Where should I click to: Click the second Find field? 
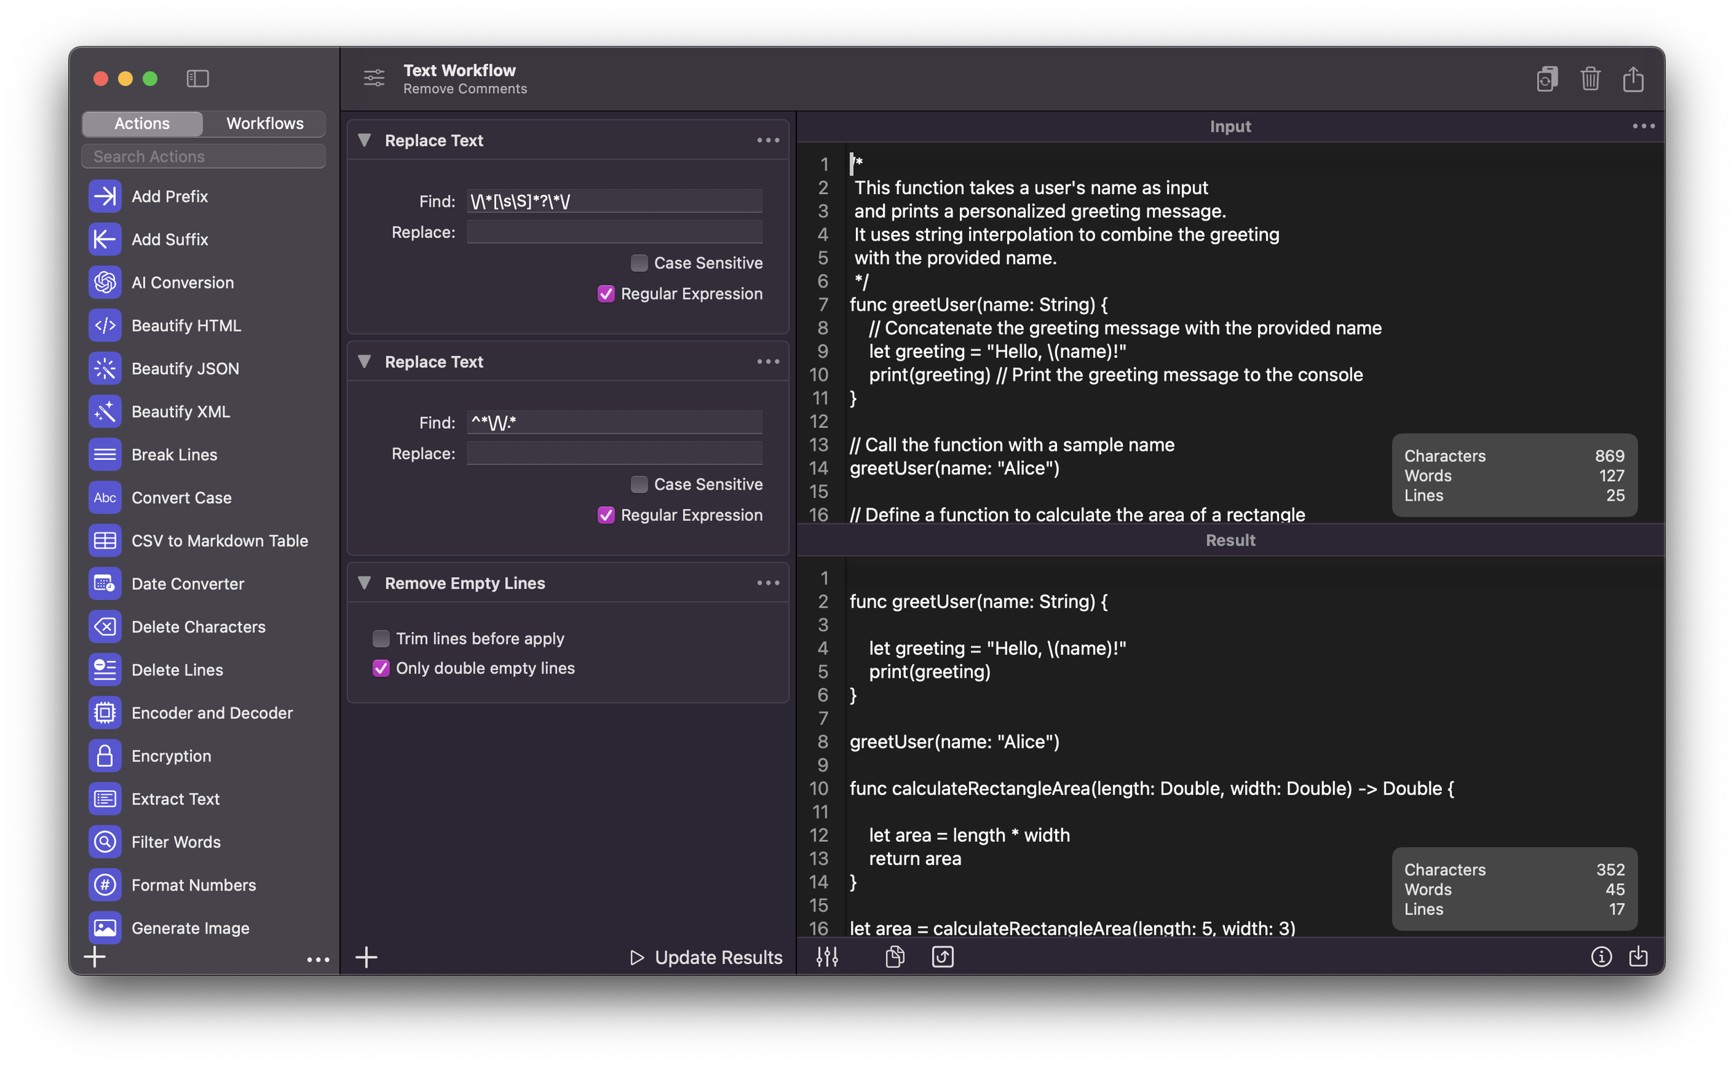click(614, 422)
